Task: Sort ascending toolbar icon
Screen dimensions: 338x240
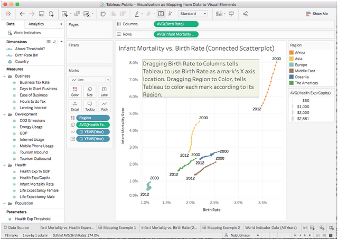Action: (113, 14)
